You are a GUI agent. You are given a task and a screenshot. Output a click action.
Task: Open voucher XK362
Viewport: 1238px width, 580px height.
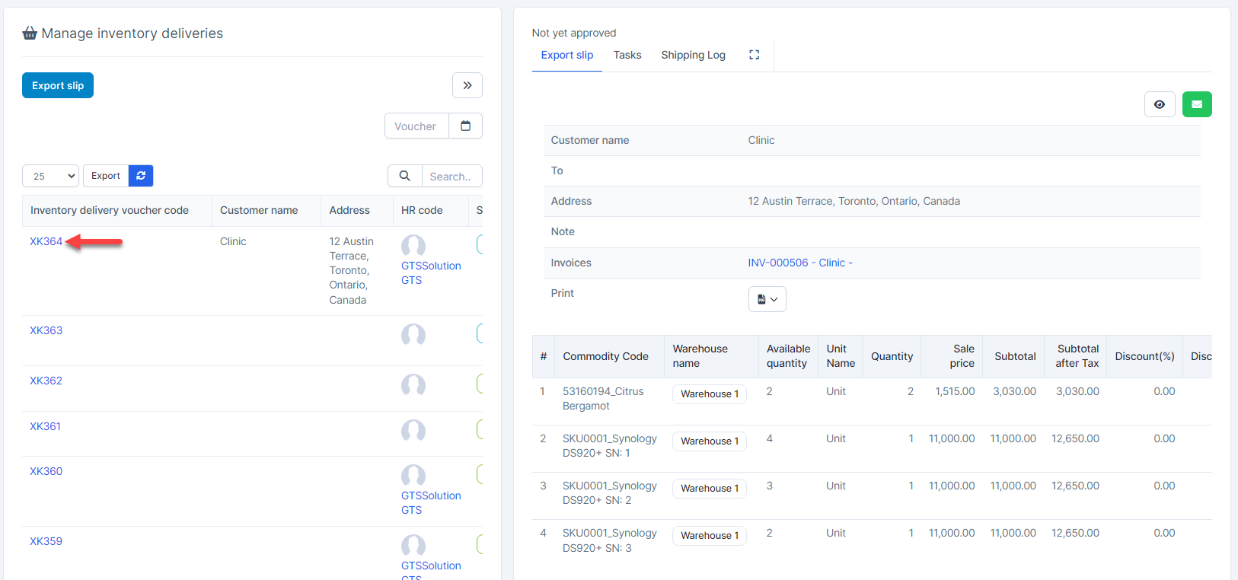(46, 381)
